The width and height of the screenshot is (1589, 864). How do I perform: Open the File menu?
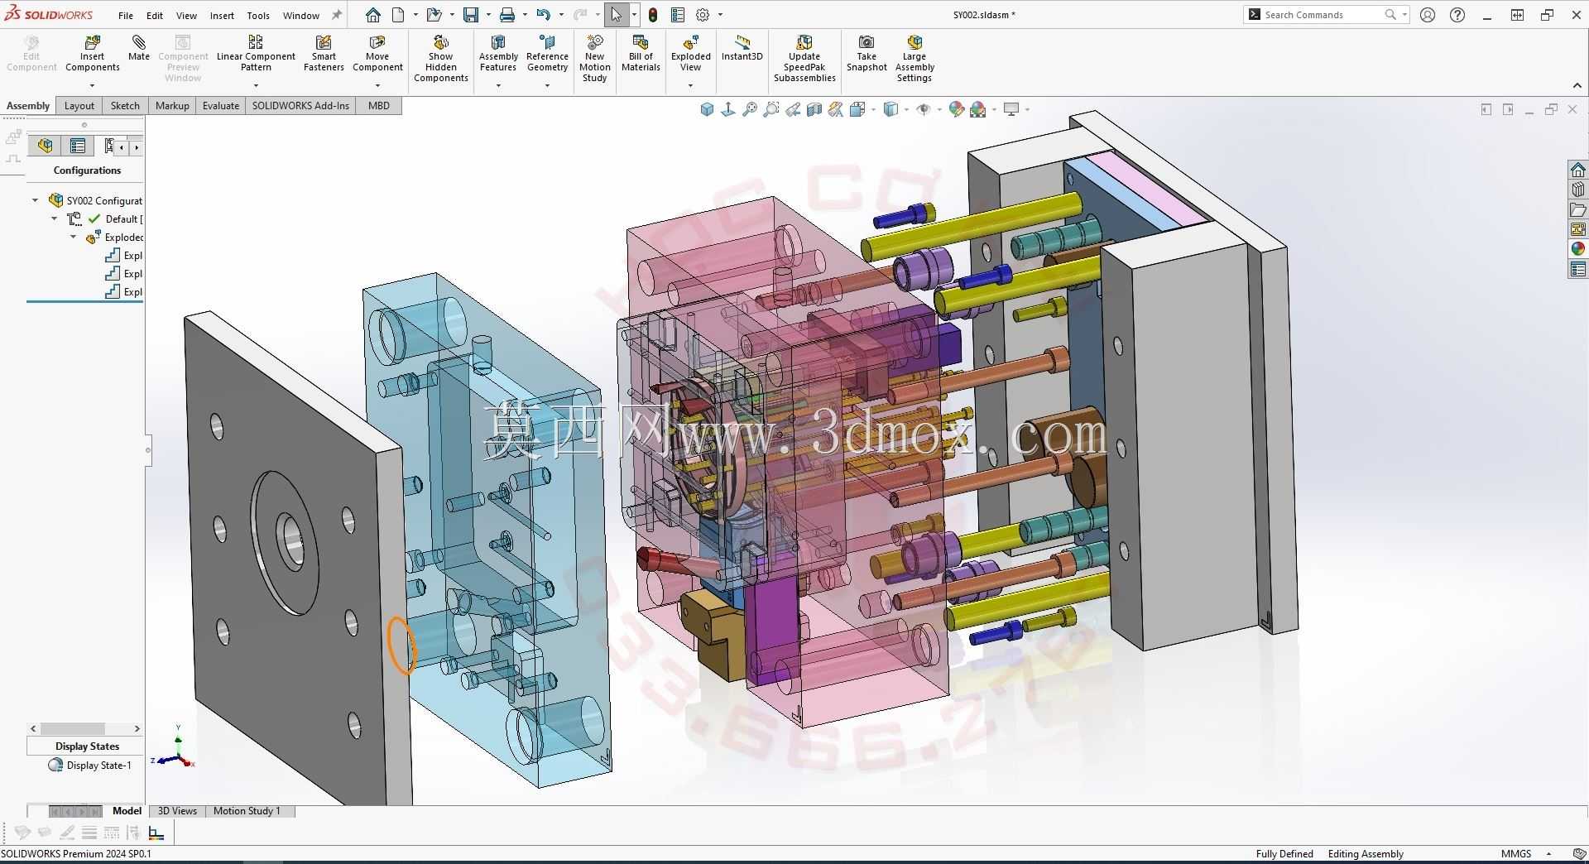[126, 16]
